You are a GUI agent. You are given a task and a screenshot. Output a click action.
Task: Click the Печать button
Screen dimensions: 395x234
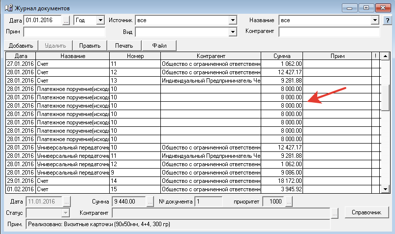pyautogui.click(x=124, y=46)
